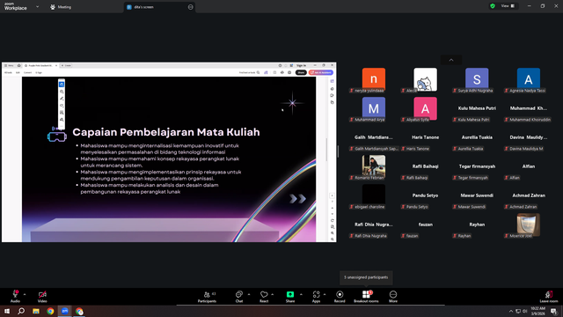Open the Zoom Workplace dropdown arrow
This screenshot has width=563, height=317.
click(37, 6)
